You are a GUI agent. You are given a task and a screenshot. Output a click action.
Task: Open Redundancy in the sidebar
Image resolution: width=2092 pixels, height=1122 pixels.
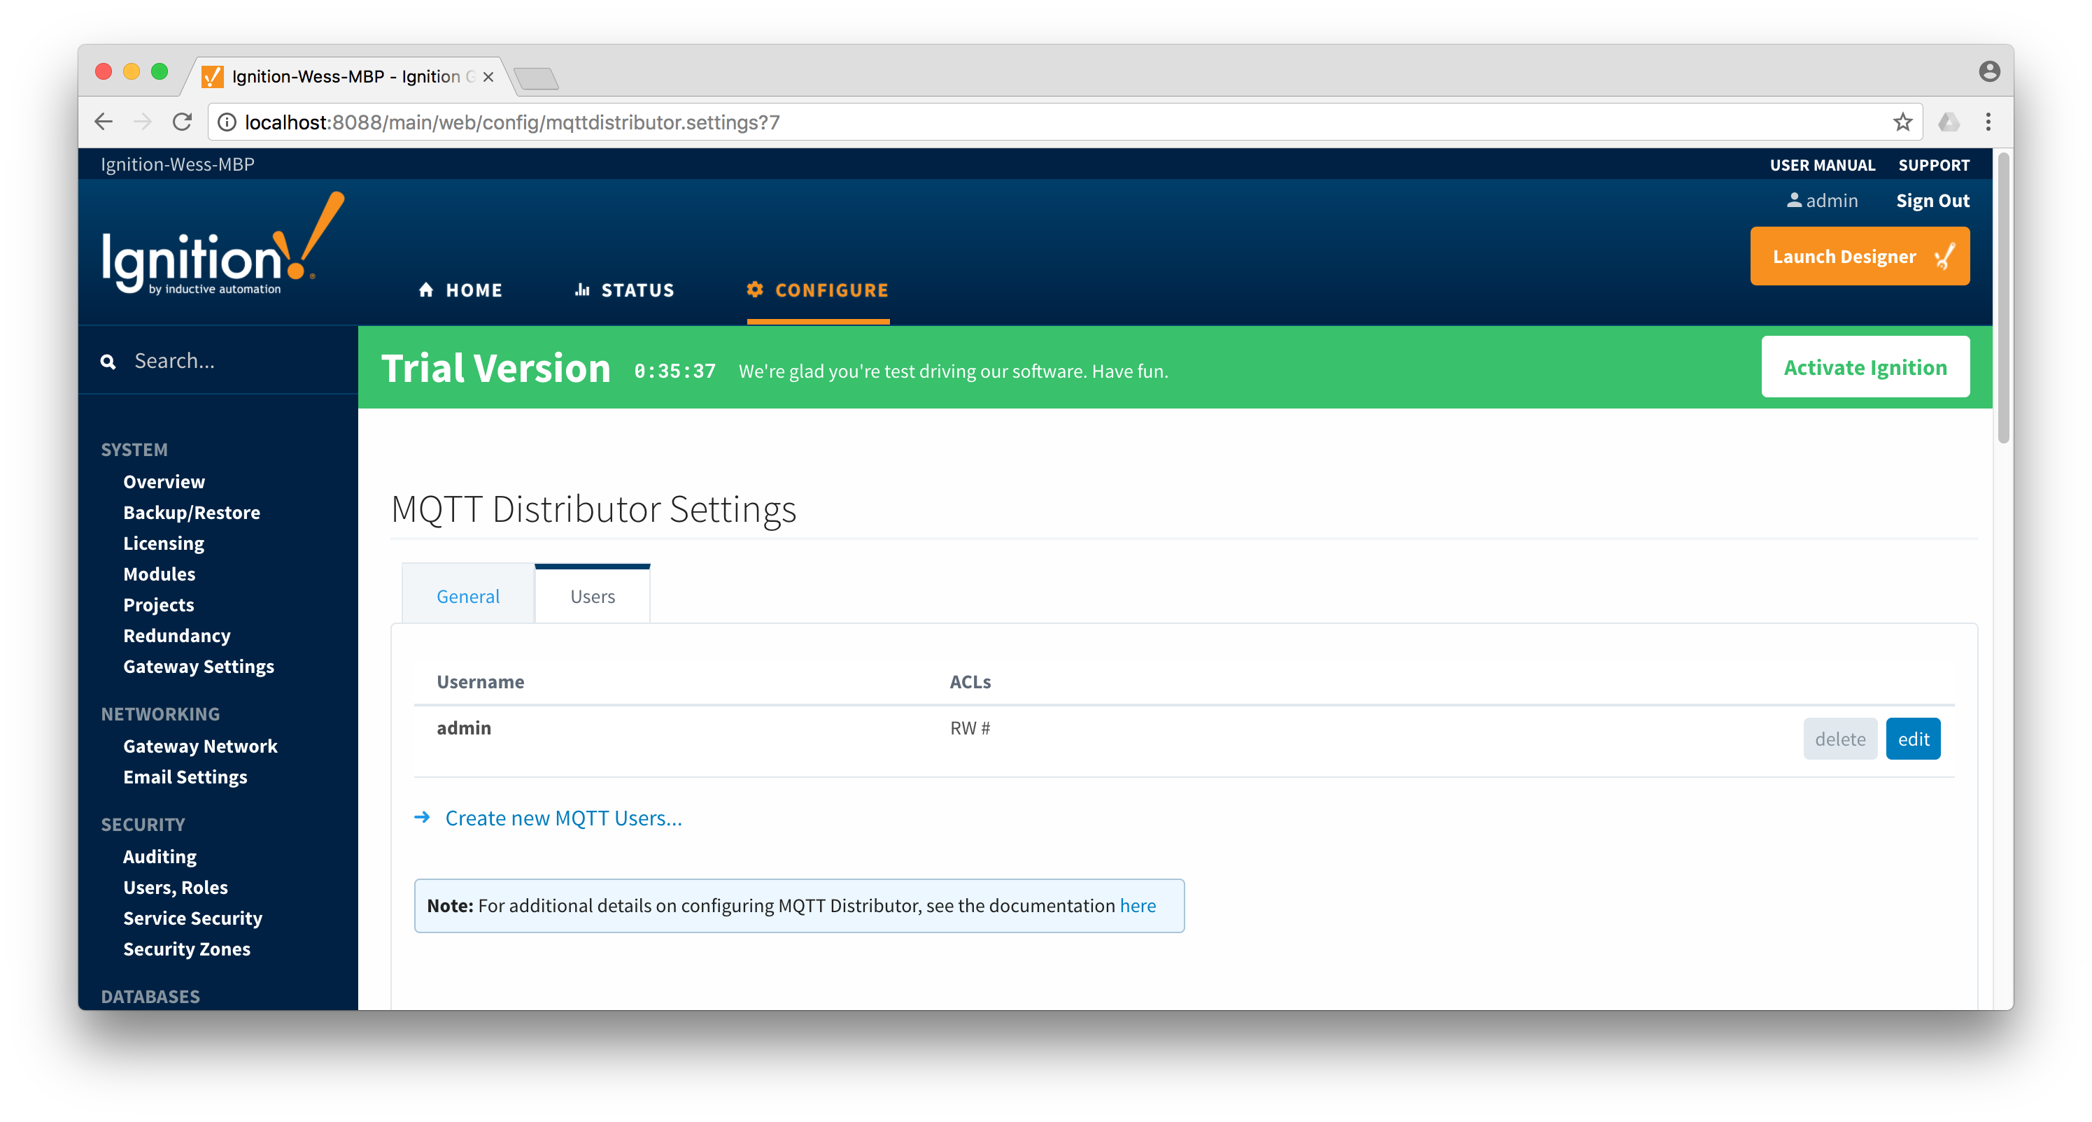(x=177, y=636)
